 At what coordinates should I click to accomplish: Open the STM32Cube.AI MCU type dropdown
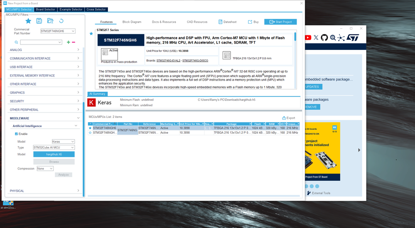point(72,147)
